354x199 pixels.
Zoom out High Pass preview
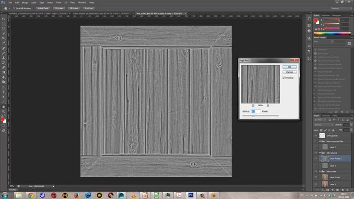coord(253,106)
